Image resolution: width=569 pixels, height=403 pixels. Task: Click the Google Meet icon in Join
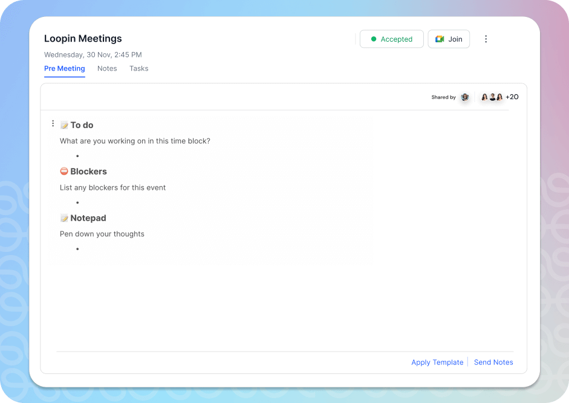440,39
